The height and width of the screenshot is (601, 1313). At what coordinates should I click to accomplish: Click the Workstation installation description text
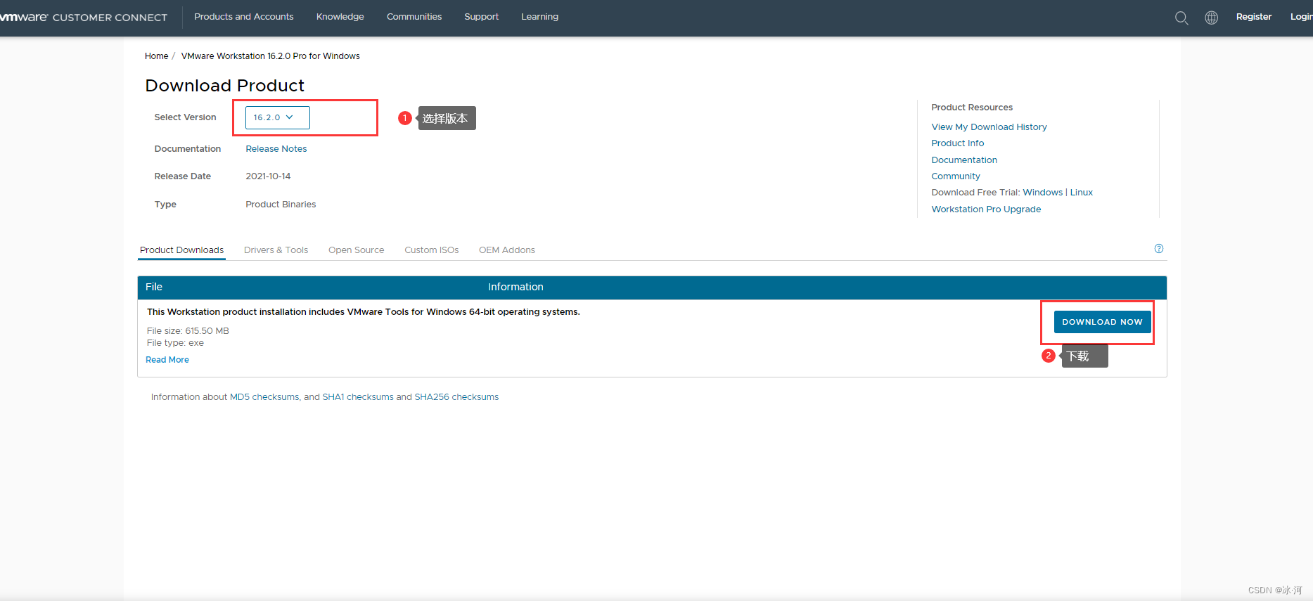coord(363,312)
